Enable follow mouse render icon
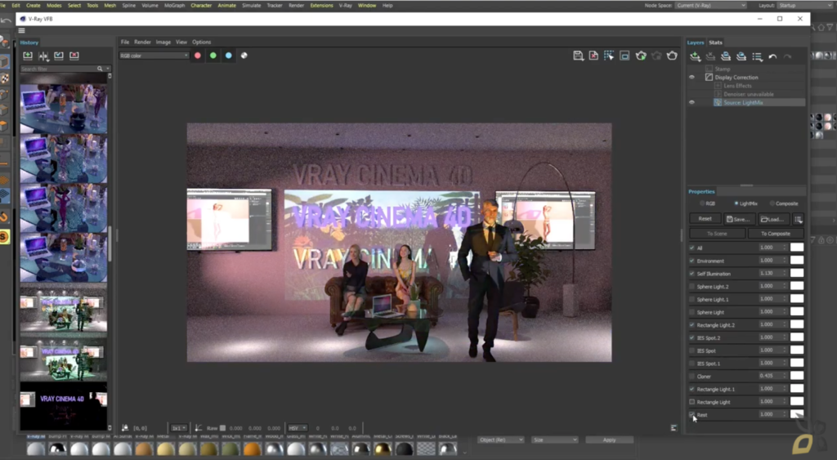This screenshot has width=837, height=460. [x=608, y=56]
